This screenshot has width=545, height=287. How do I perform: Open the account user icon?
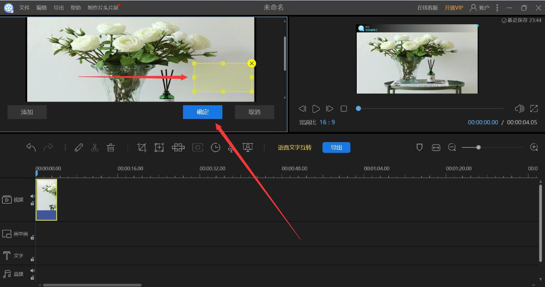(x=473, y=7)
